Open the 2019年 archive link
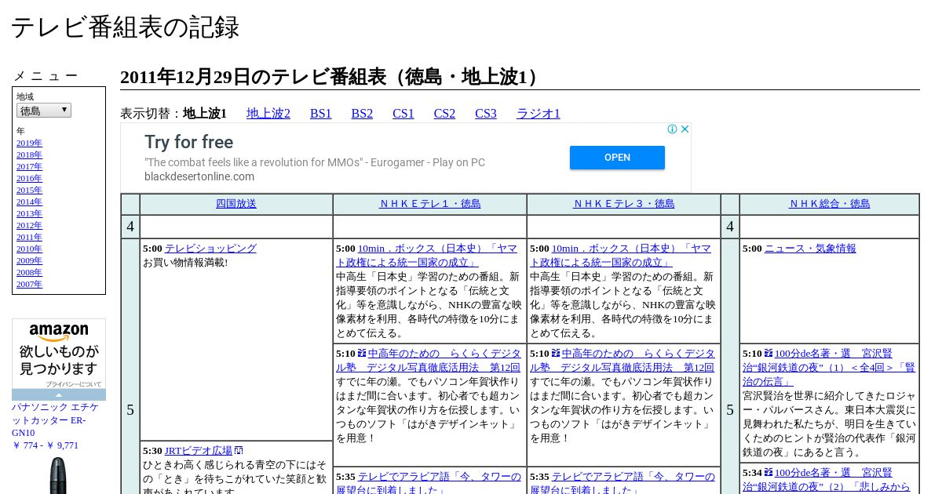942x494 pixels. (x=29, y=143)
